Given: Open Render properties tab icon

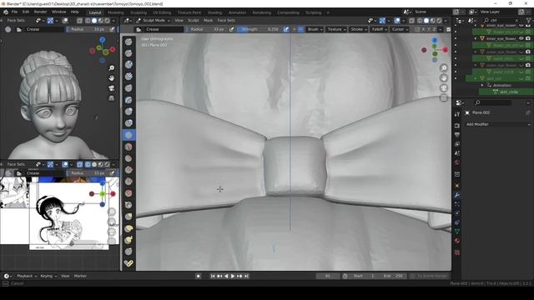Looking at the screenshot, I should coord(457,126).
